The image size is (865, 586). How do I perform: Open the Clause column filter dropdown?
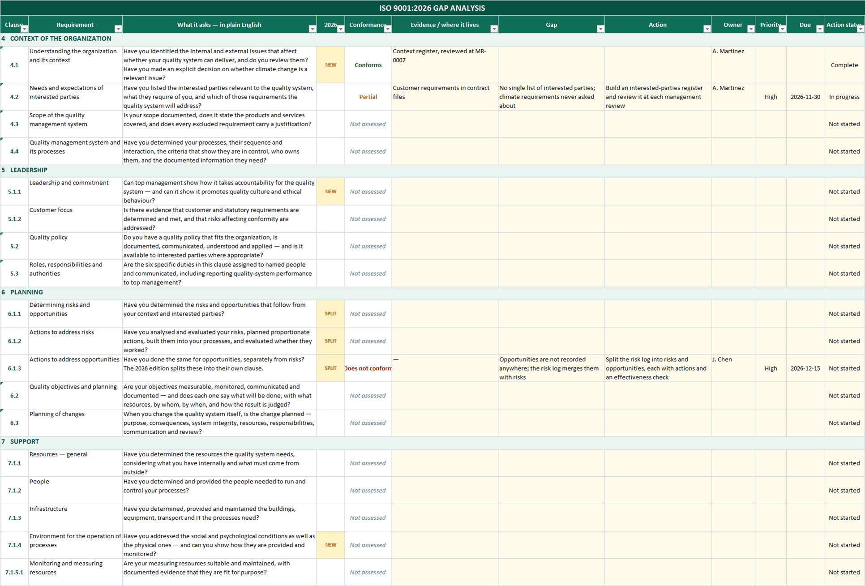click(x=25, y=29)
